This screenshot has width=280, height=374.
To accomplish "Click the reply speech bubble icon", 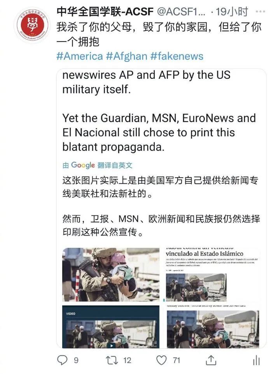I will tap(63, 360).
